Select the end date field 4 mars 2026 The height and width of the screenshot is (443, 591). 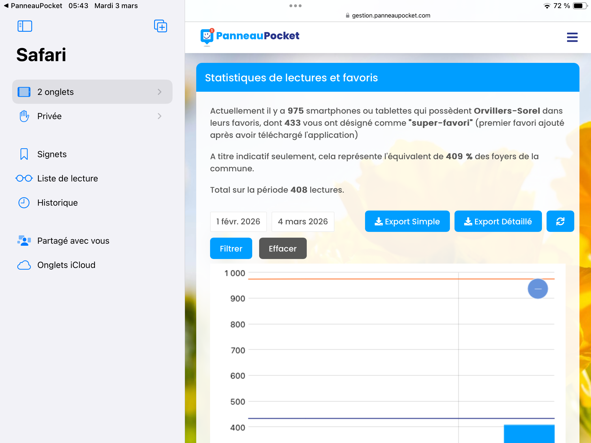pyautogui.click(x=303, y=221)
